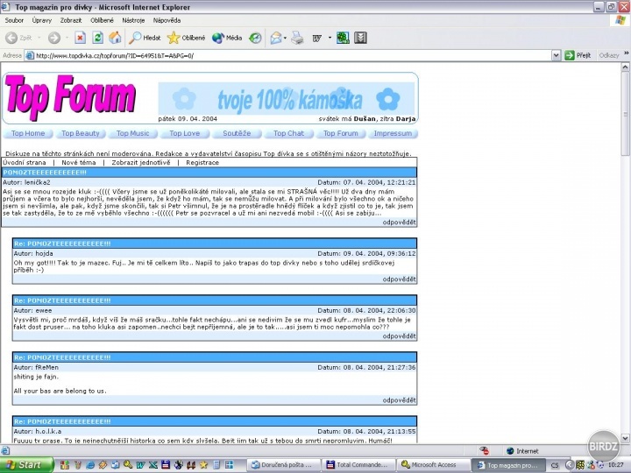Viewport: 631px width, 473px height.
Task: Click Přejít go button
Action: point(578,55)
